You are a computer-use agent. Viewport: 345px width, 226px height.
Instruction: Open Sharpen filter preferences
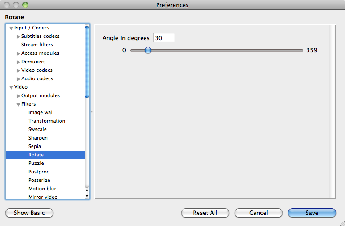[x=38, y=138]
